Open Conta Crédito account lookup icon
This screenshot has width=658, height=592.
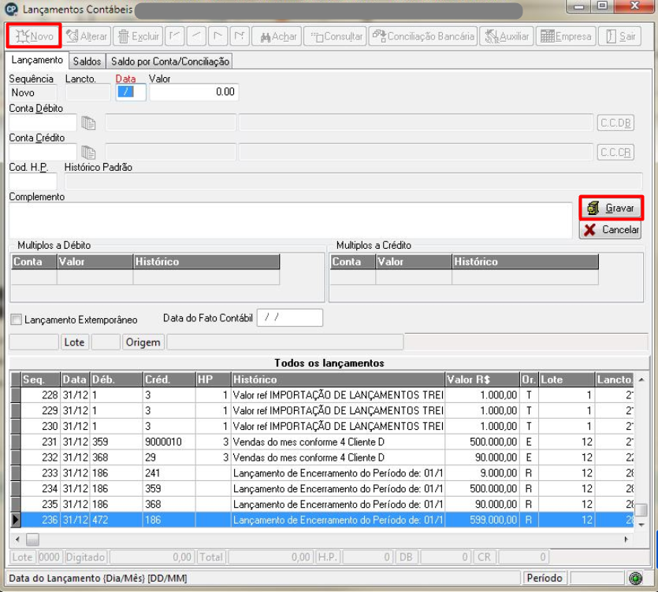[x=88, y=152]
